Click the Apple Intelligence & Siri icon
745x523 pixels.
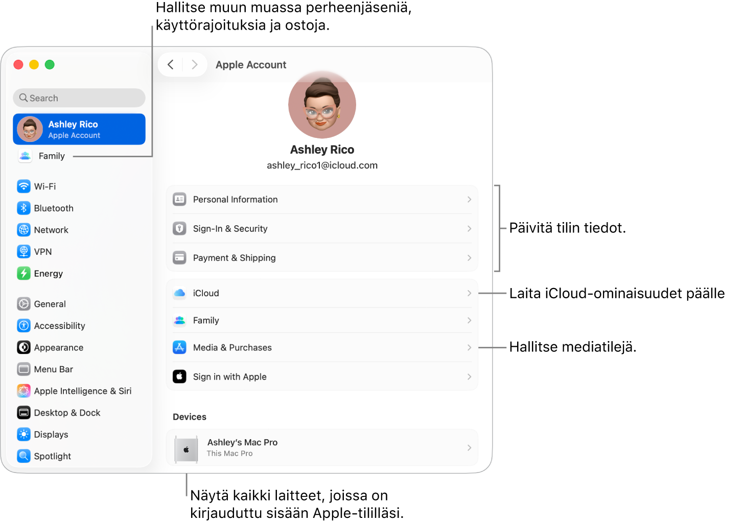(24, 391)
